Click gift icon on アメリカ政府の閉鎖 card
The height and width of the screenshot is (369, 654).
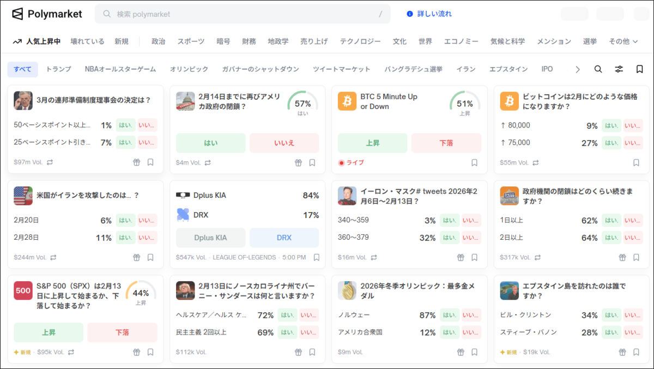299,162
